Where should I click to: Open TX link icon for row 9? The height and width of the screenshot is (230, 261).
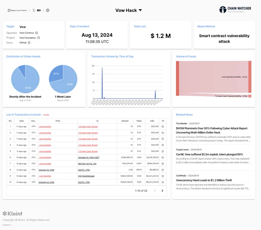[163, 176]
